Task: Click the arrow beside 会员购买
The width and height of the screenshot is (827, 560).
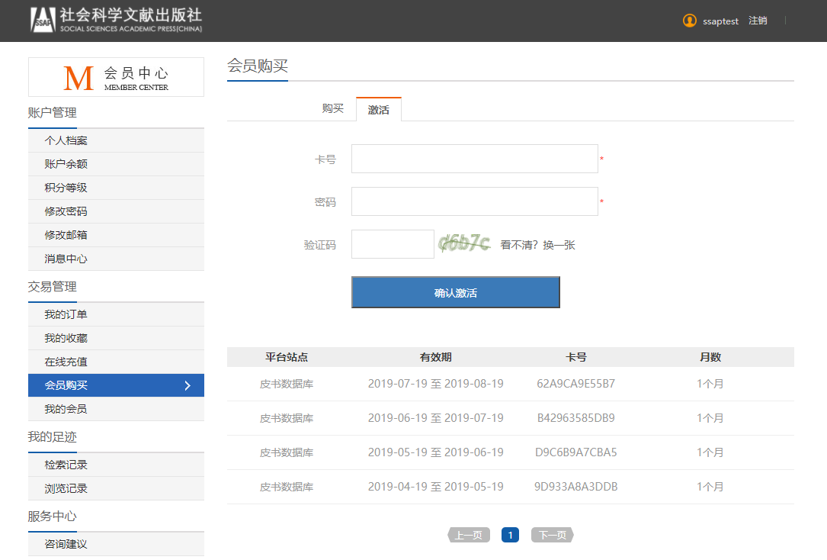Action: pos(188,385)
